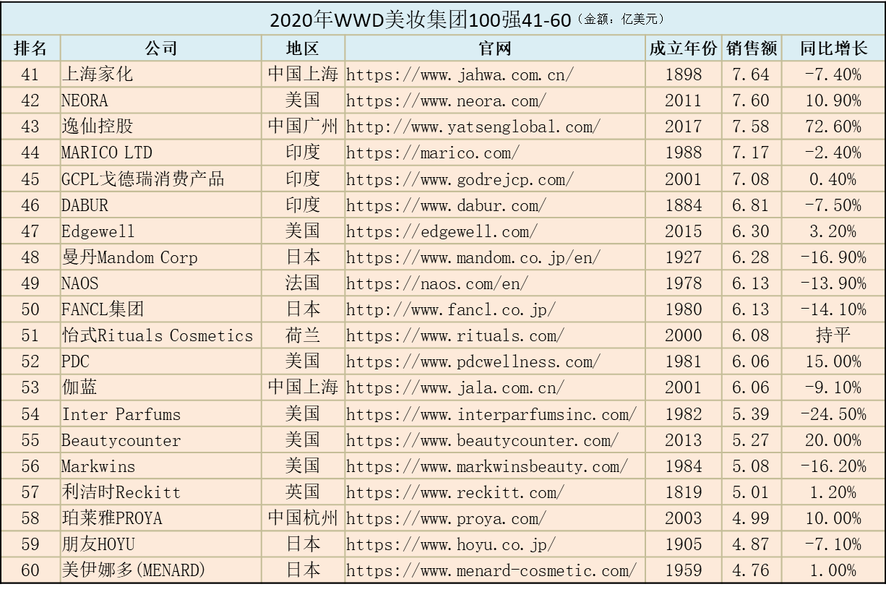This screenshot has height=592, width=886.
Task: Open the pdcwellness.com website link
Action: click(x=473, y=361)
